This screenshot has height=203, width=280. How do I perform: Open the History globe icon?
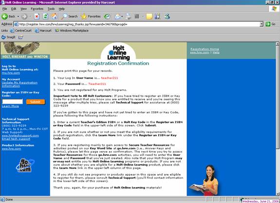107,17
